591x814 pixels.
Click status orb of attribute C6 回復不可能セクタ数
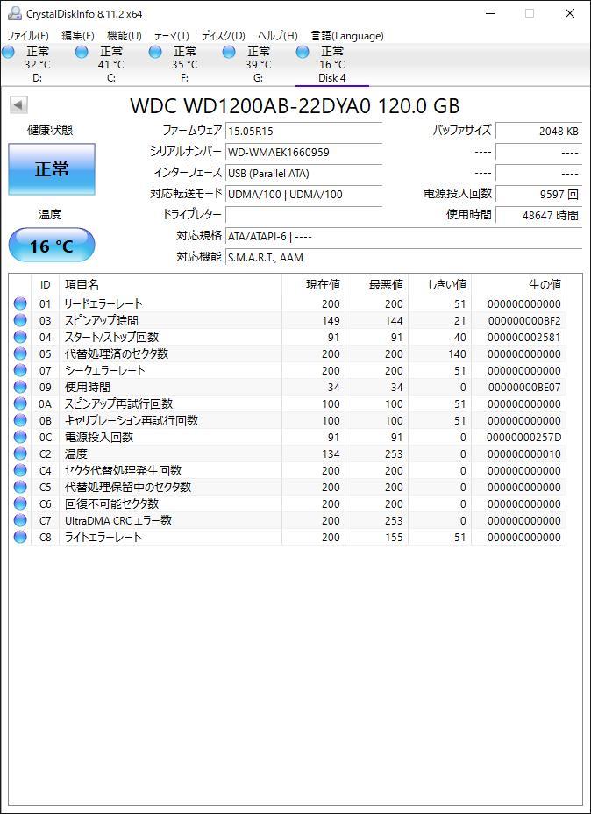tap(20, 503)
